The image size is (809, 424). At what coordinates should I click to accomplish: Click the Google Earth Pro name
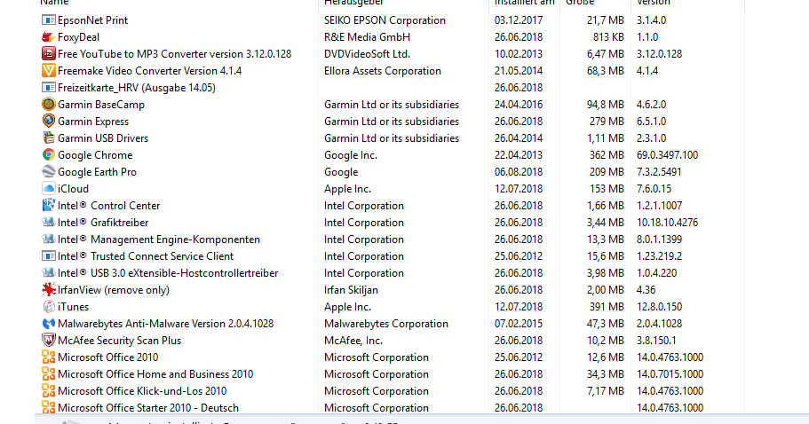pos(97,171)
